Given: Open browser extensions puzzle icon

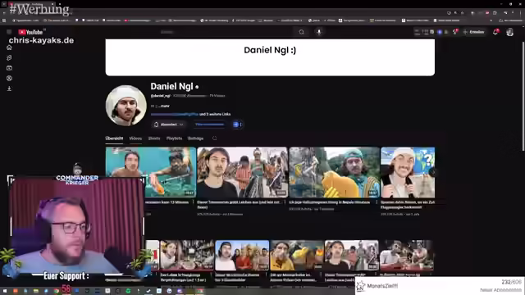Looking at the screenshot, I should [x=495, y=13].
